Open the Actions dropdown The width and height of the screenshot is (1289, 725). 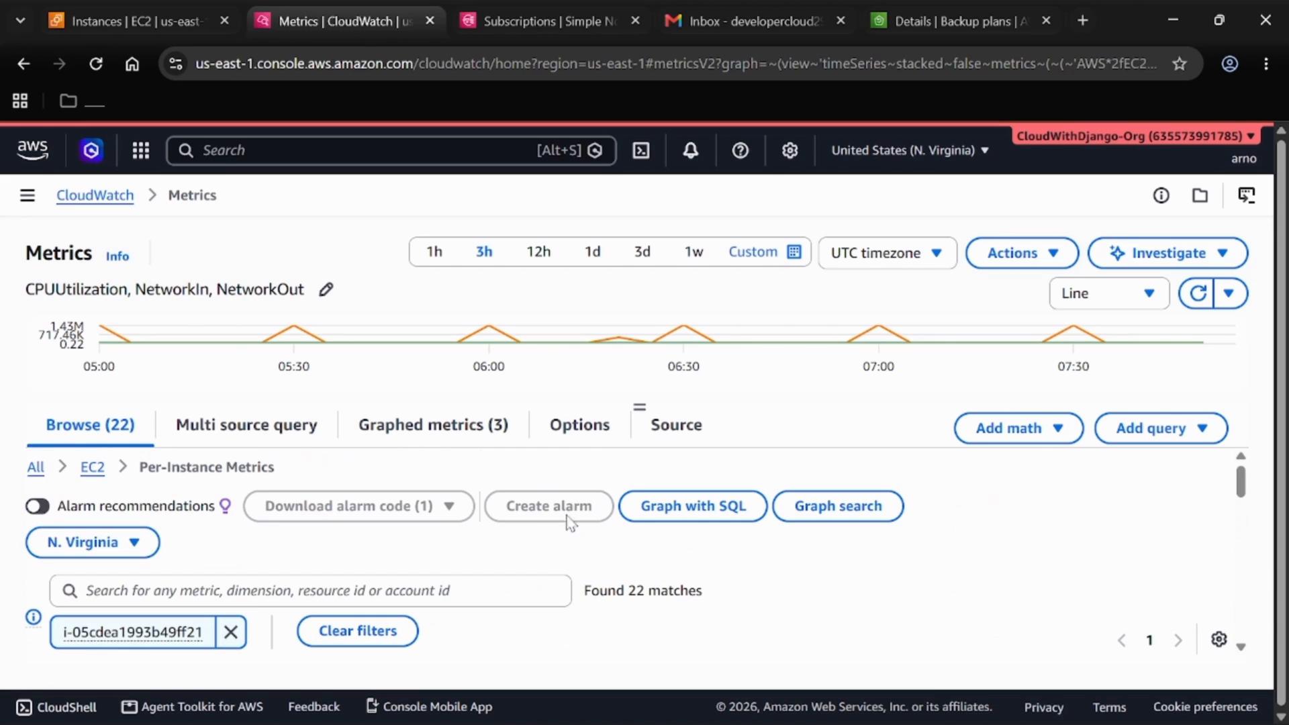[1022, 253]
